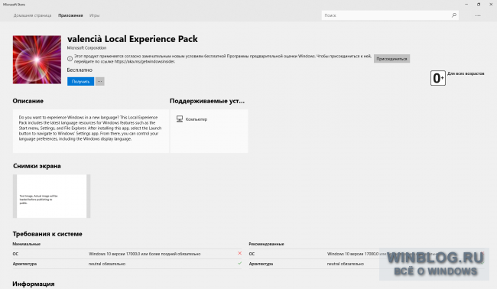Screen dimensions: 497x289
Task: Click the Для всех возрастов rating label
Action: click(466, 73)
